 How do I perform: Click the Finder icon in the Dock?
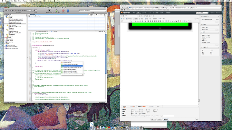click(92, 127)
